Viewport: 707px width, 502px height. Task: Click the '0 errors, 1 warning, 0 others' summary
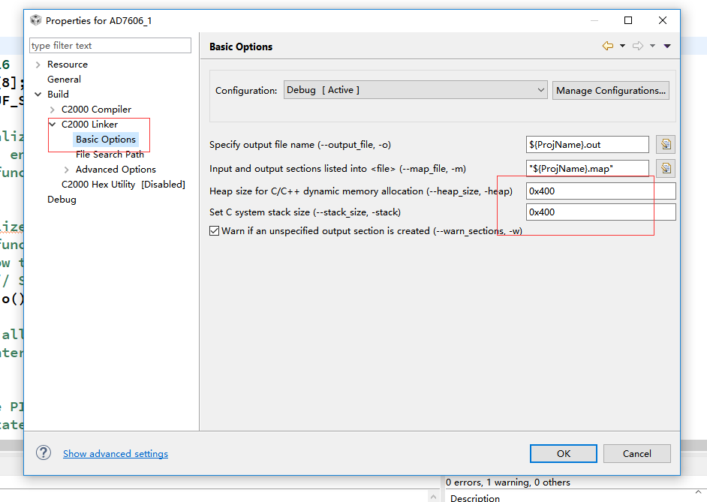(x=507, y=482)
